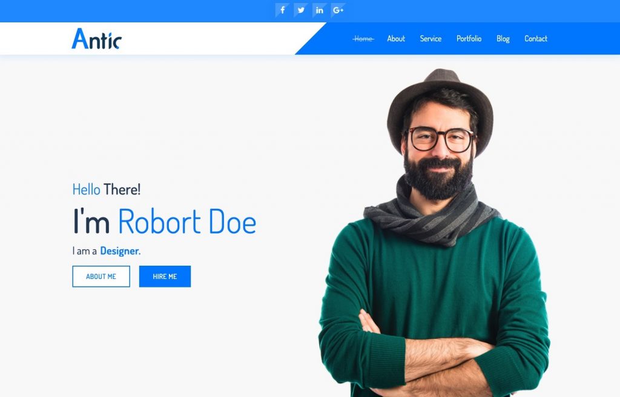Open the Twitter social icon
Viewport: 620px width, 397px height.
tap(301, 10)
